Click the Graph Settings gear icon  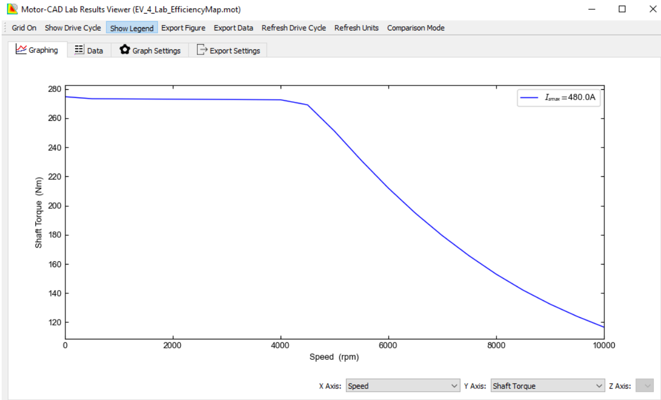coord(125,50)
